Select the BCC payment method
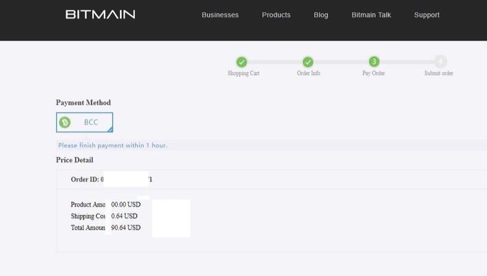 tap(85, 122)
